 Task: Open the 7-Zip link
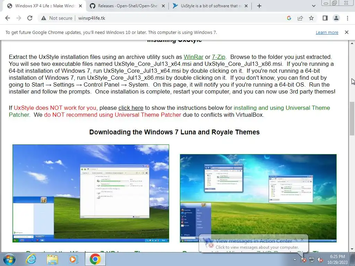point(218,57)
